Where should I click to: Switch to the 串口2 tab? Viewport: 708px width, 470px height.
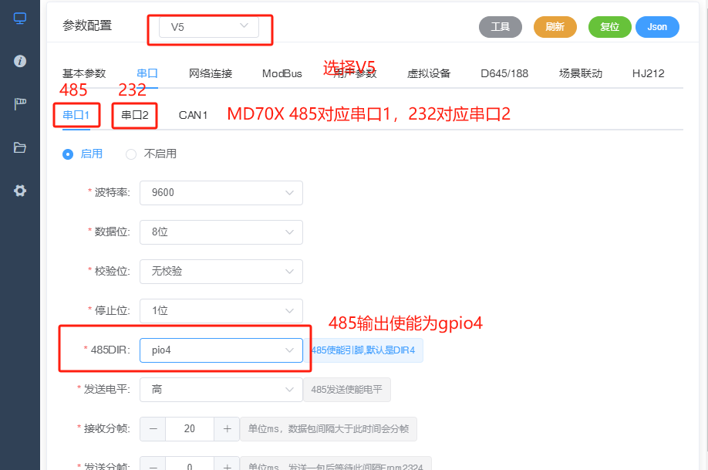point(134,114)
